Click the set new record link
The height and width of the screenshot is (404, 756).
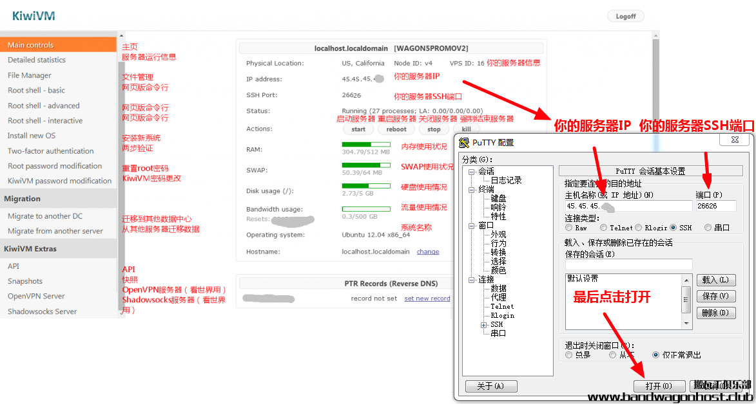click(x=427, y=298)
